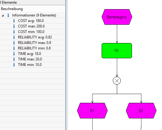Screen dimensions: 162x130
Task: Select the TIME avg: 18.0 row
Action: (x=32, y=54)
